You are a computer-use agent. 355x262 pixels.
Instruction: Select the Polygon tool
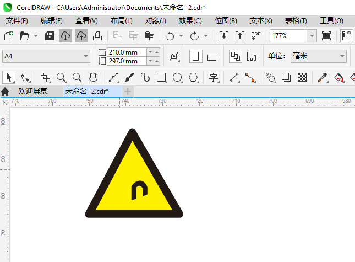pos(194,78)
